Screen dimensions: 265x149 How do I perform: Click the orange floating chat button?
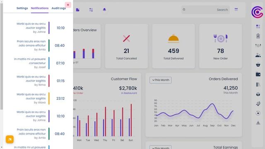tap(10, 139)
